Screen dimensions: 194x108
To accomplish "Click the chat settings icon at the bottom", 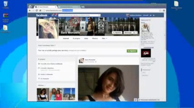I will pos(135,100).
